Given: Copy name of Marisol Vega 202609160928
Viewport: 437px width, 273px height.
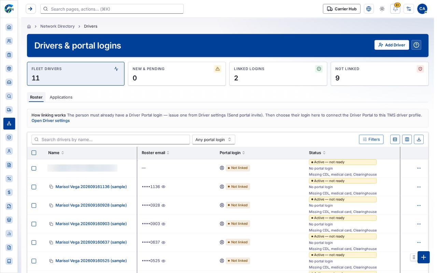Looking at the screenshot, I should coord(51,205).
